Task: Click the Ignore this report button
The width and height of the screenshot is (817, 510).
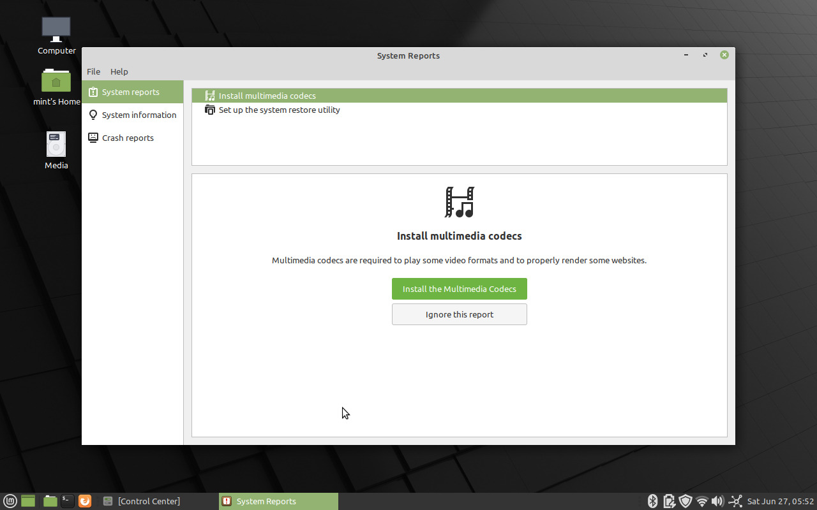Action: pos(460,314)
